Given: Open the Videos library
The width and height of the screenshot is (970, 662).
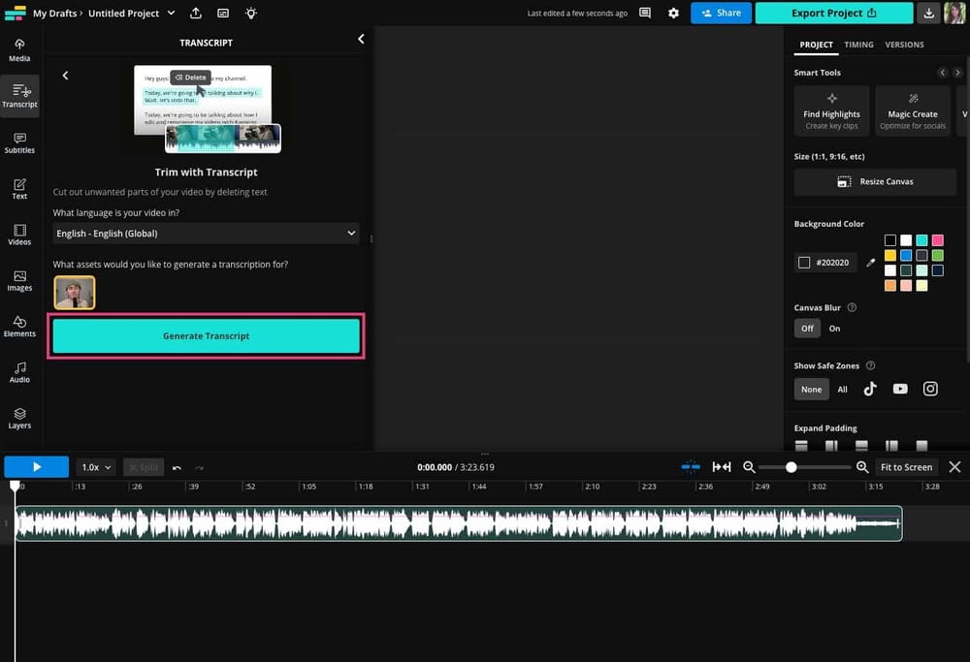Looking at the screenshot, I should [18, 235].
